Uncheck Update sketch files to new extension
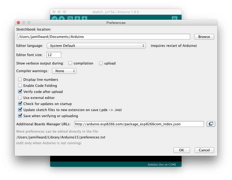 [x=20, y=110]
